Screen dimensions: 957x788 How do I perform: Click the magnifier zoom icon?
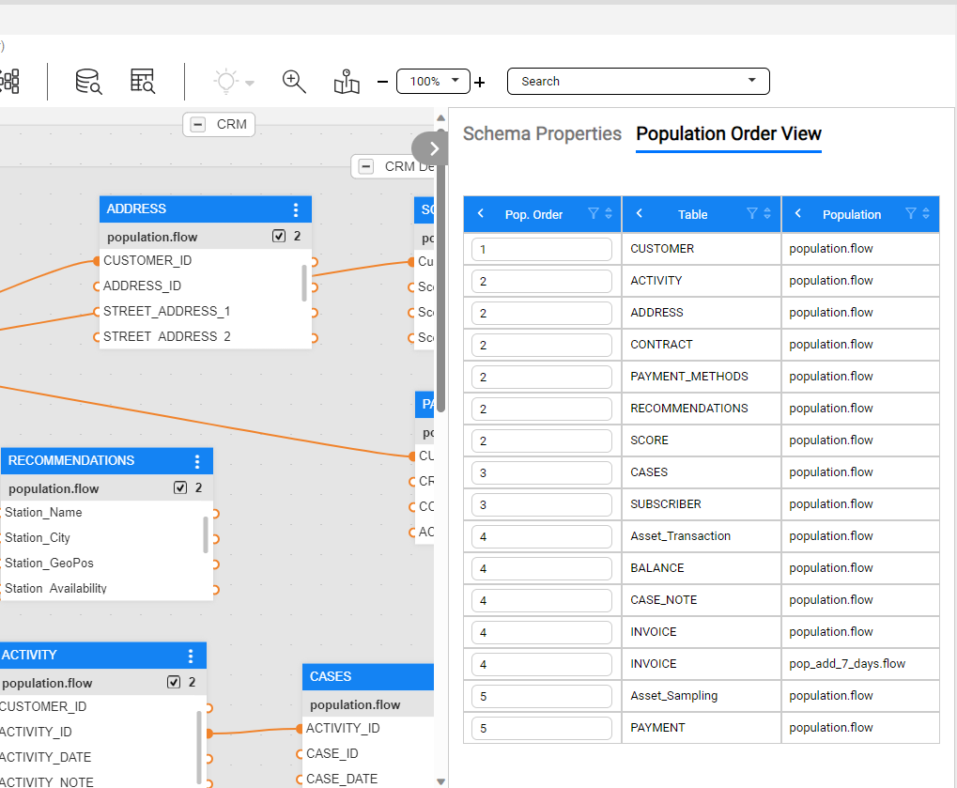pos(294,82)
